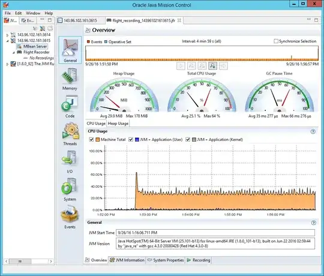This screenshot has width=324, height=276.
Task: Select the Overview bottom tab
Action: (x=96, y=260)
